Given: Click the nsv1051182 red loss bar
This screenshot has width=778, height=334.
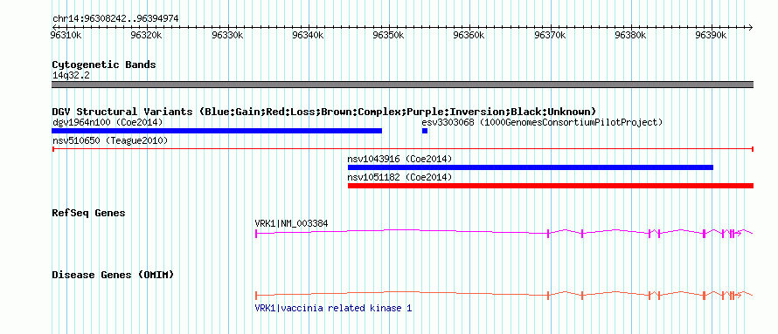Looking at the screenshot, I should 551,186.
